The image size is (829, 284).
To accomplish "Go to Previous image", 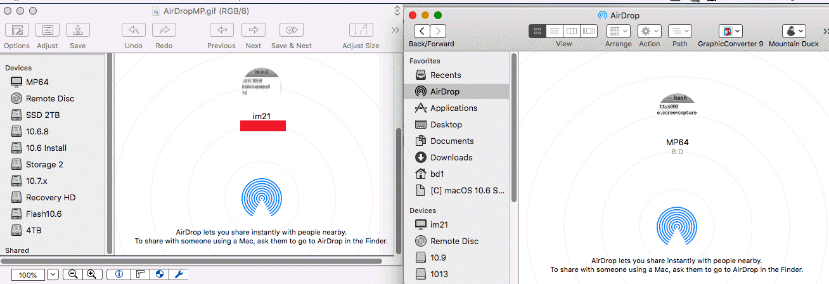I will point(222,30).
